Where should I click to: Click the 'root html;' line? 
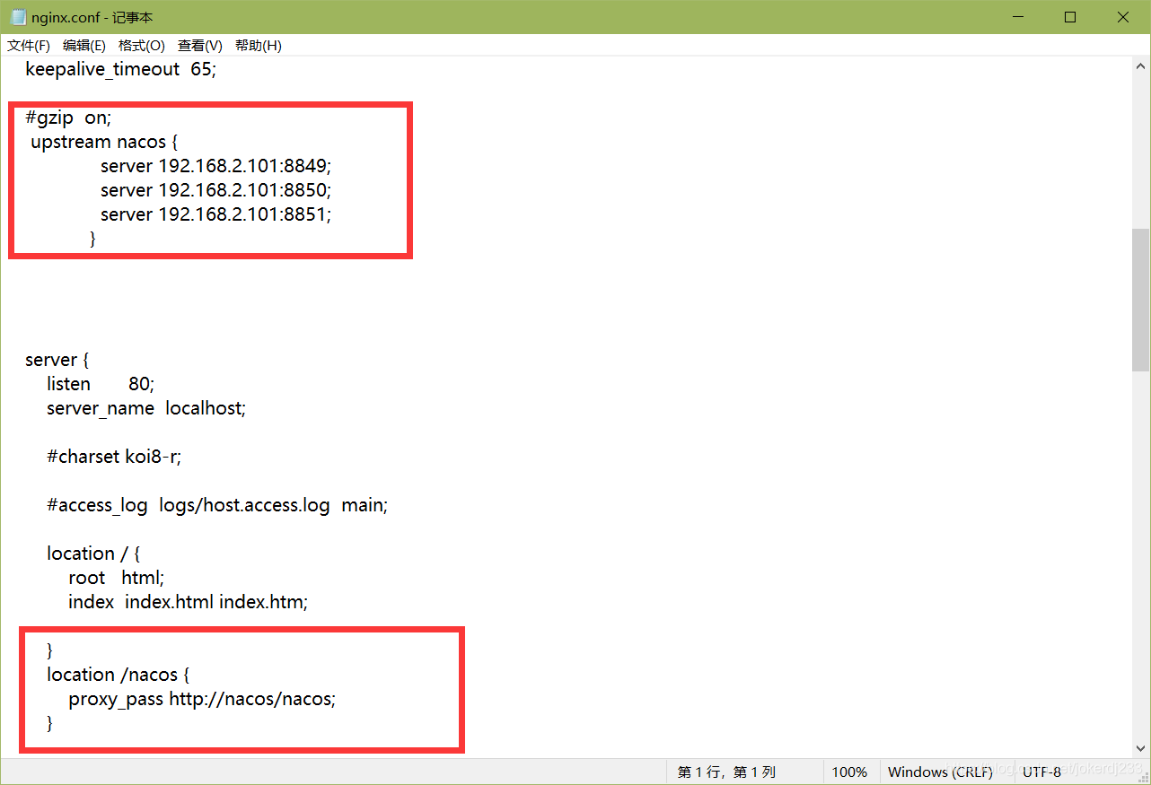[117, 578]
